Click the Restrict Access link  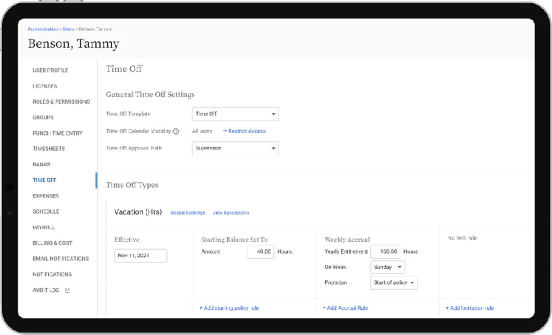[x=244, y=131]
